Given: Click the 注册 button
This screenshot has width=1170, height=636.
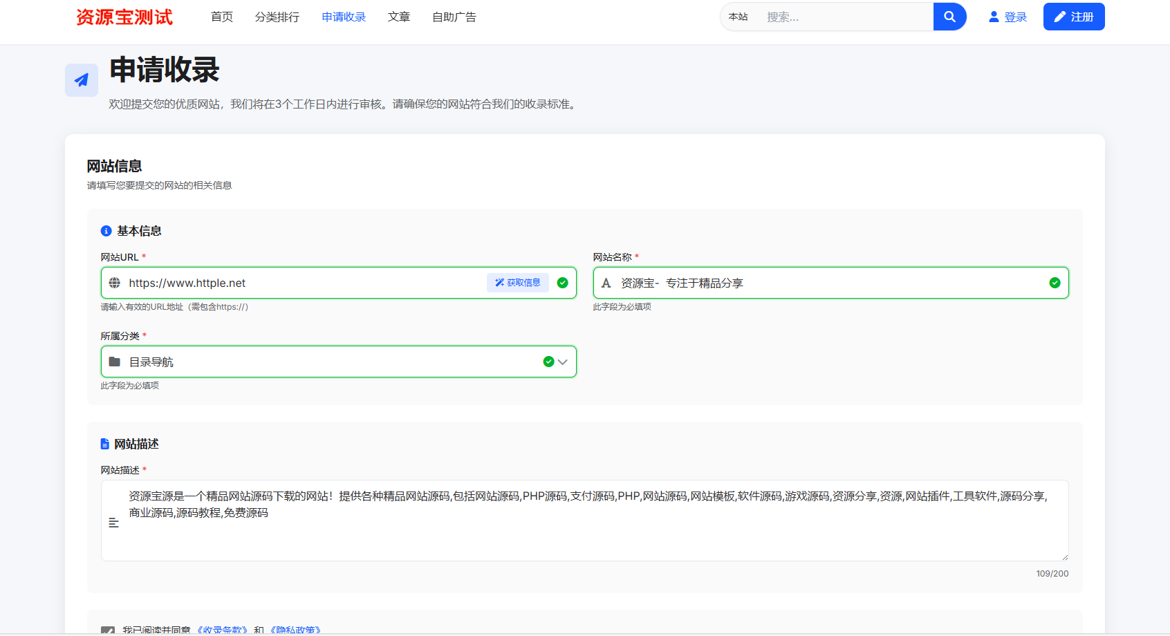Looking at the screenshot, I should click(1074, 17).
